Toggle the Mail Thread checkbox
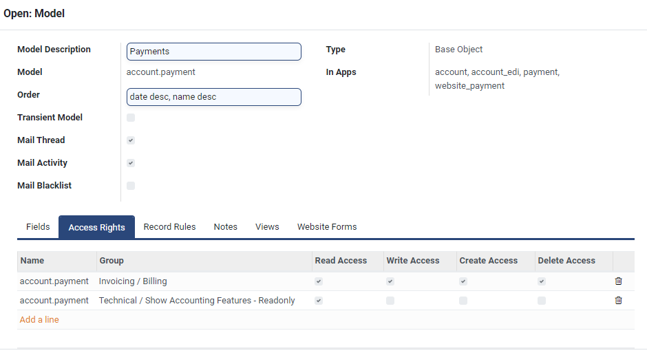 tap(131, 140)
